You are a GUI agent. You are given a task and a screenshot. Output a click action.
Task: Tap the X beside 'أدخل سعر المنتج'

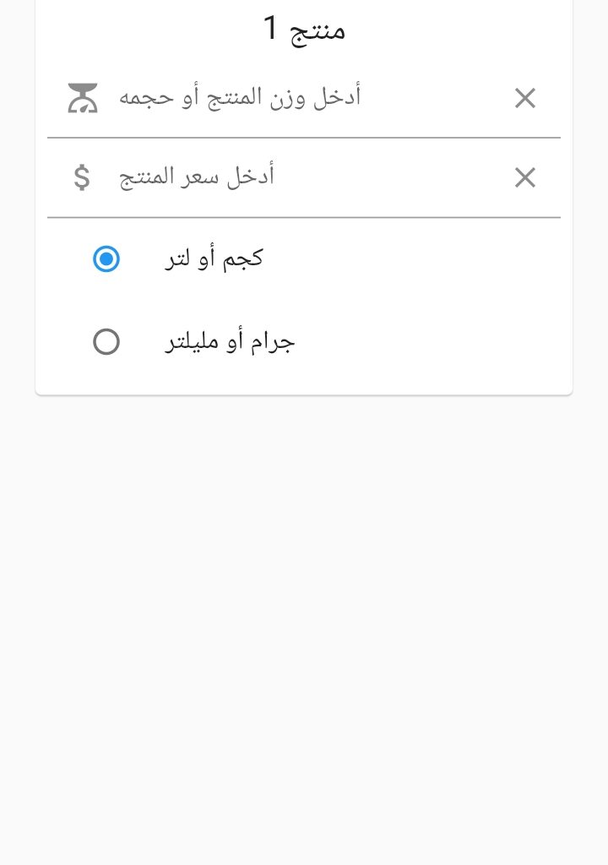tap(525, 178)
